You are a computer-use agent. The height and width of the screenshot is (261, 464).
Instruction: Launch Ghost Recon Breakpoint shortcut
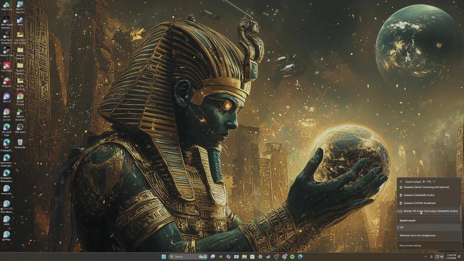7,38
